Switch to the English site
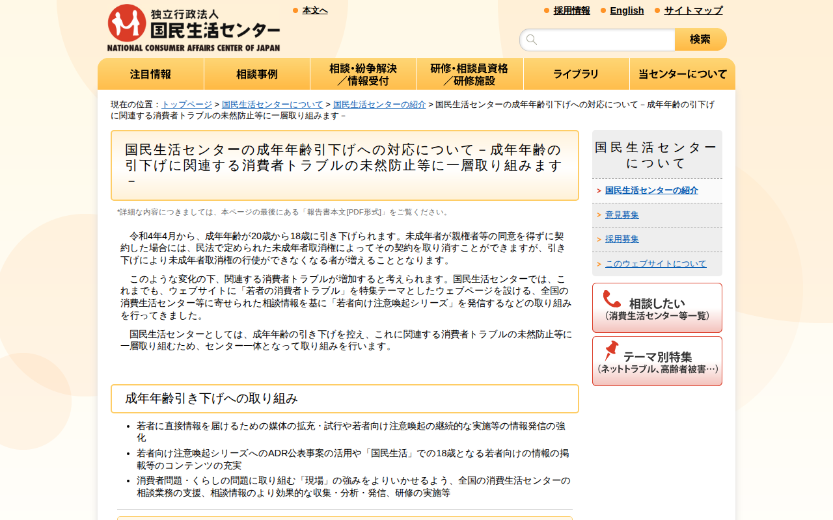 (627, 10)
